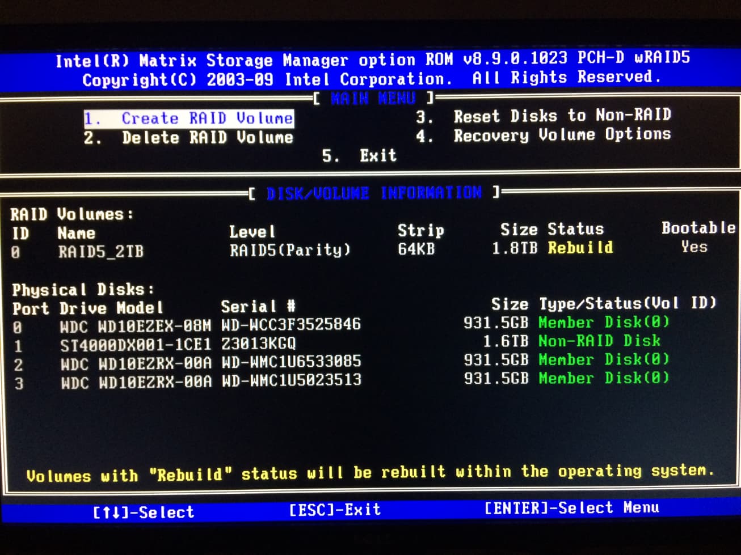The image size is (741, 555).
Task: Click drive model ST4000DX001-1CE1
Action: tap(135, 345)
